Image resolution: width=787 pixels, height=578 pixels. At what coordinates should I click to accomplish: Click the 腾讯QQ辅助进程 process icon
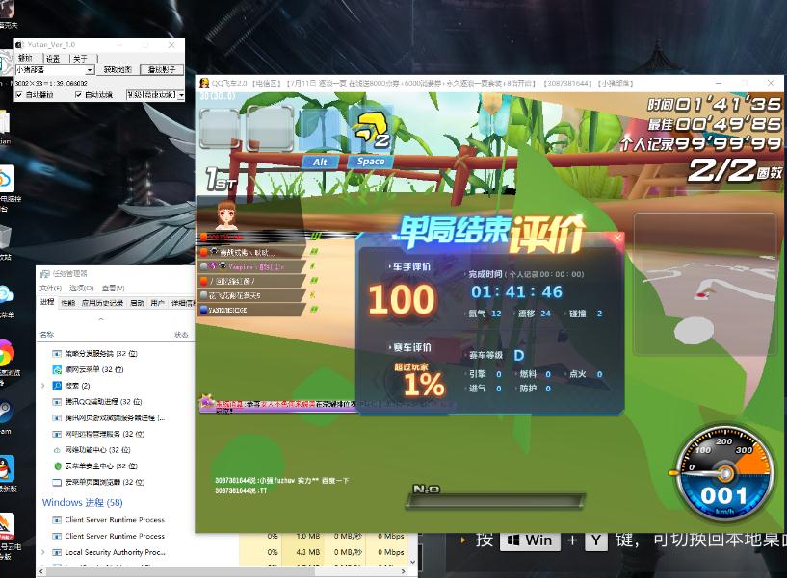click(57, 402)
